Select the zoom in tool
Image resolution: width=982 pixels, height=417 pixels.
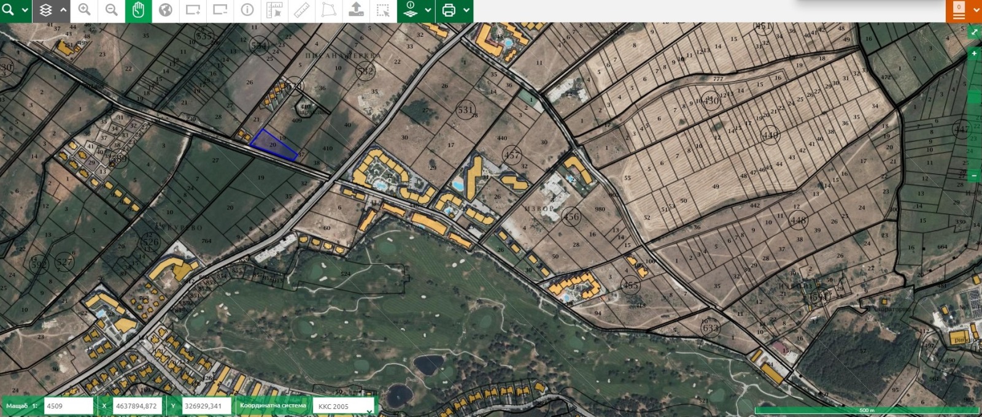[x=85, y=10]
